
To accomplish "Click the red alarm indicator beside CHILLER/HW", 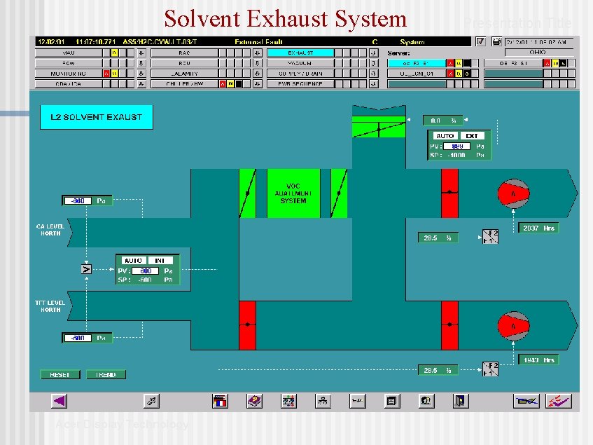I will coord(223,83).
